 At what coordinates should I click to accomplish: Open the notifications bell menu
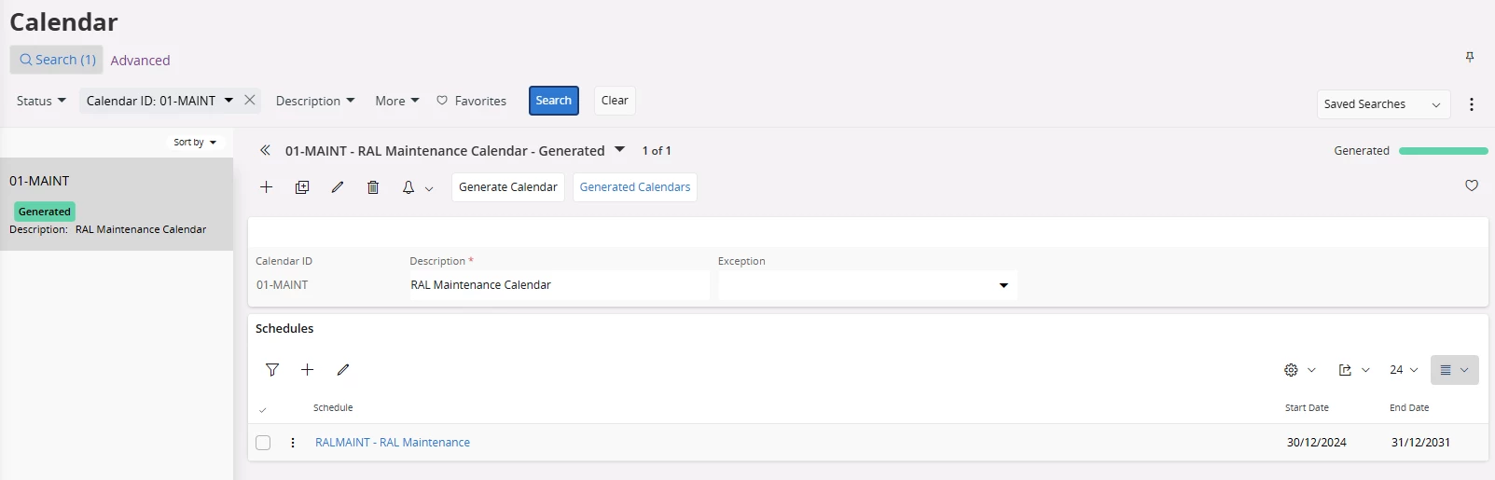tap(417, 187)
